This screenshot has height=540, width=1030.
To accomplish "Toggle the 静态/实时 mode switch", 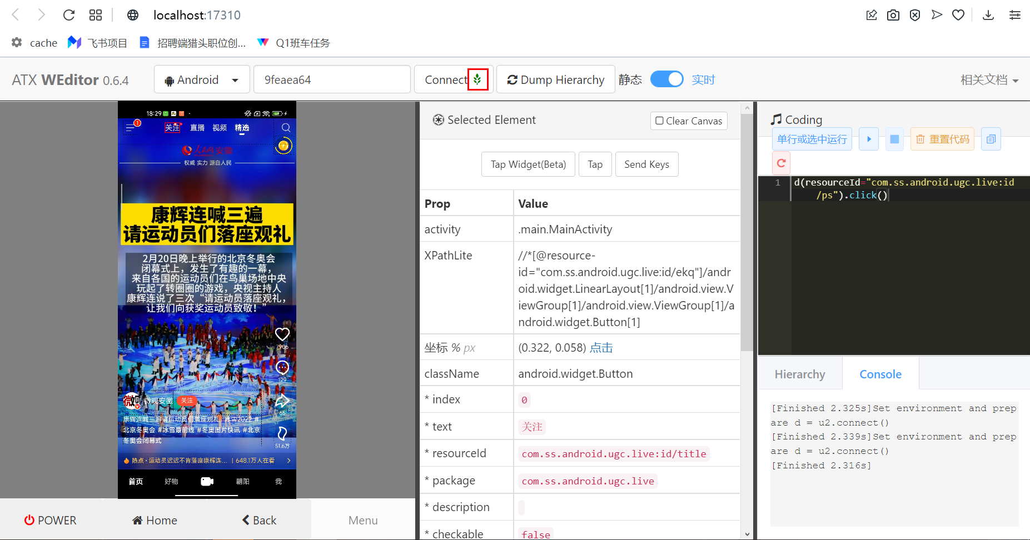I will pos(667,79).
